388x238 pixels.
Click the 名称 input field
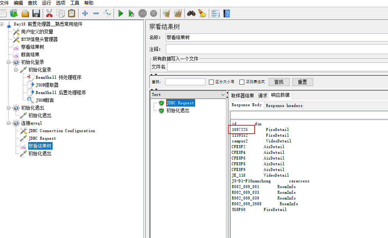point(277,38)
